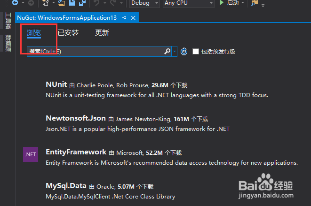Click the Open File folder icon

click(62, 3)
